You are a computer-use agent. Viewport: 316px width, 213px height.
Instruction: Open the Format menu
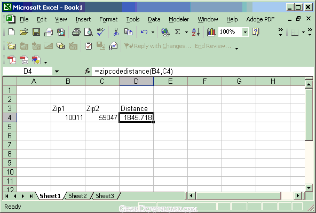pyautogui.click(x=108, y=19)
